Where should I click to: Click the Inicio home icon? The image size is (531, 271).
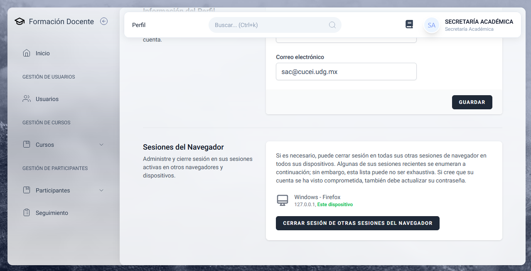(27, 53)
